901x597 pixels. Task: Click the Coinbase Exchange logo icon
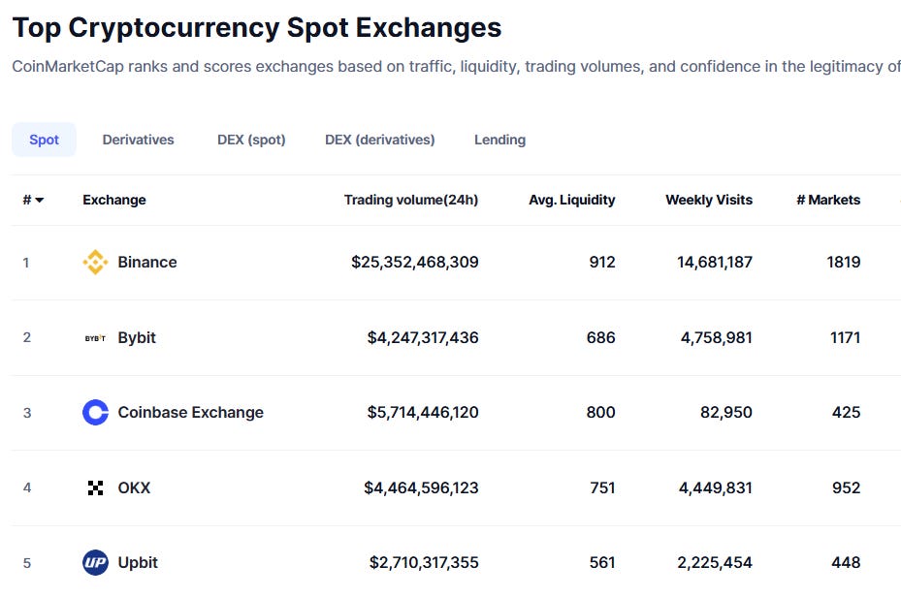point(95,412)
